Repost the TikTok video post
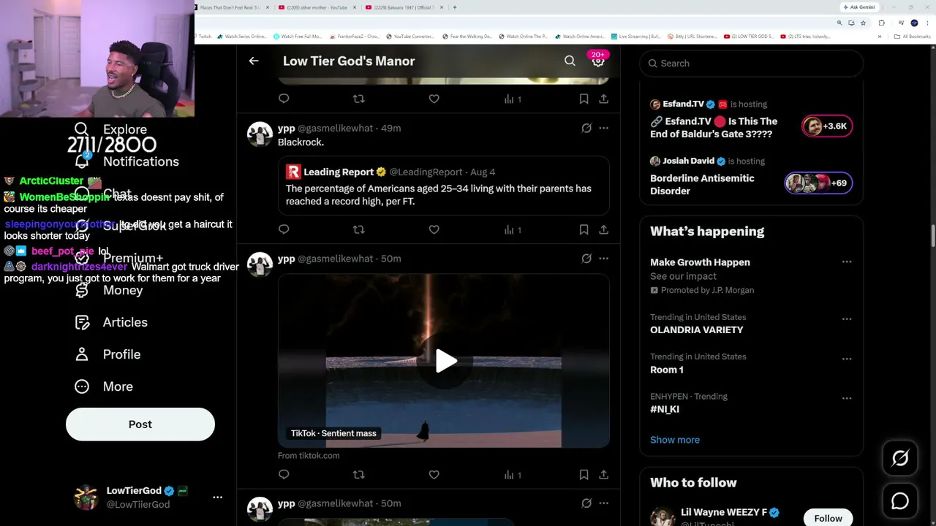 pyautogui.click(x=358, y=475)
